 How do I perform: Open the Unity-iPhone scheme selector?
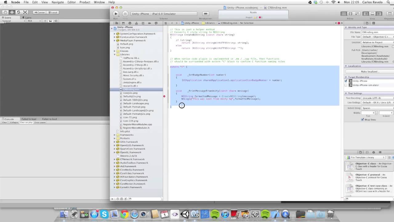(140, 14)
